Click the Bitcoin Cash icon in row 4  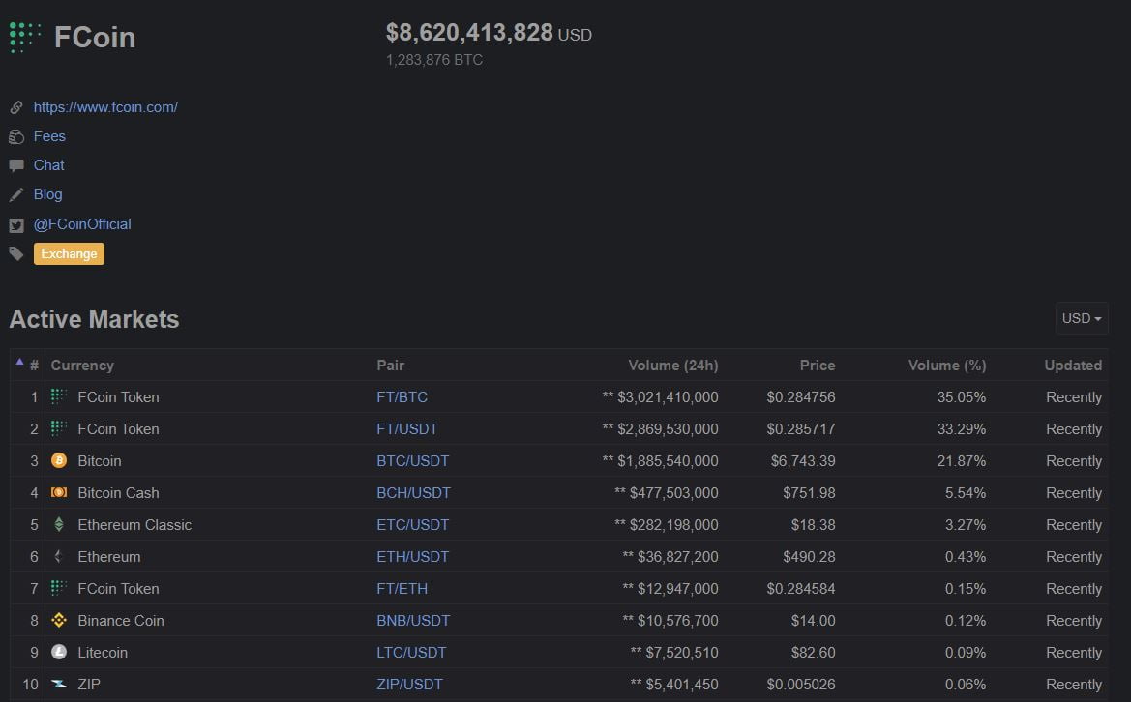click(x=59, y=492)
